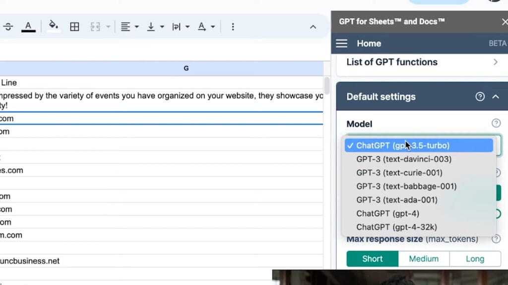Viewport: 508px width, 285px height.
Task: Click the Home title in sidebar
Action: tap(369, 44)
